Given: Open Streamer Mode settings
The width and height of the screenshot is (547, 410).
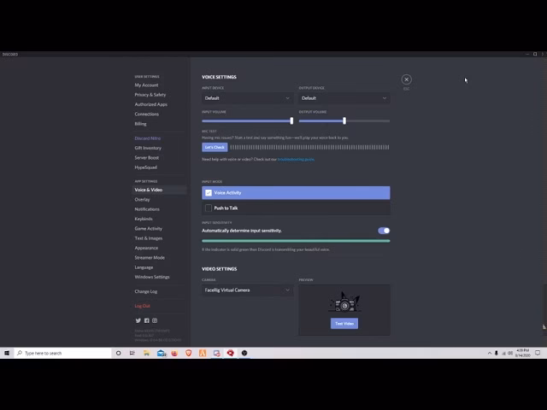Looking at the screenshot, I should [x=150, y=258].
